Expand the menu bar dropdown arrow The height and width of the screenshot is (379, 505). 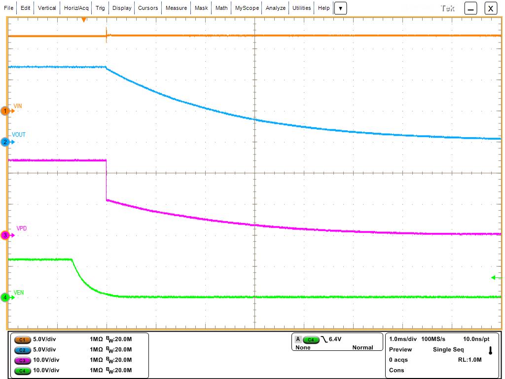(340, 8)
